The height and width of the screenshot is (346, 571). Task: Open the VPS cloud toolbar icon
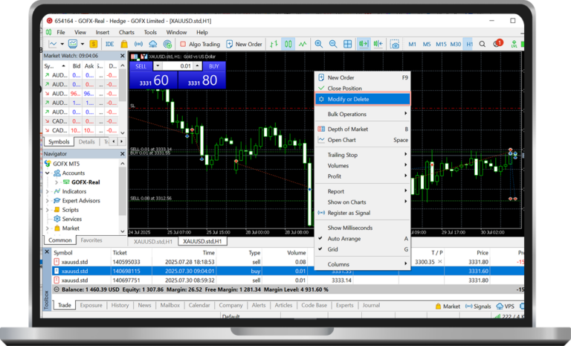tap(153, 44)
